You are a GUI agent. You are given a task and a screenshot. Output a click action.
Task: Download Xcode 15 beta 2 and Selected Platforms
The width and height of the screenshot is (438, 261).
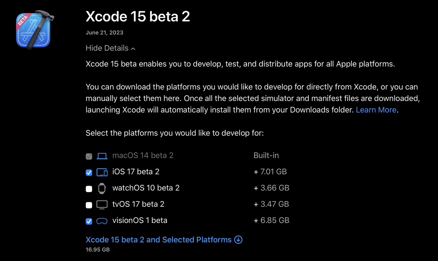click(x=164, y=240)
